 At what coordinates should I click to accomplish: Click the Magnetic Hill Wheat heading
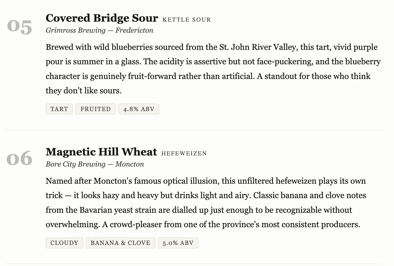[x=101, y=152]
